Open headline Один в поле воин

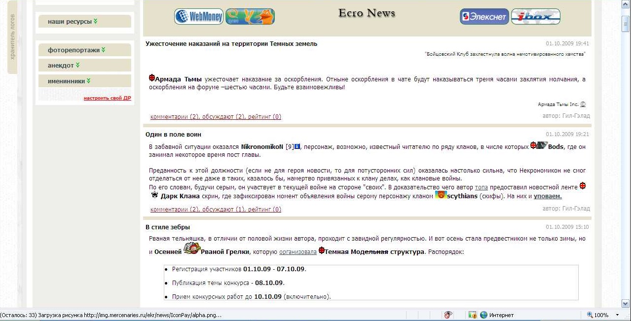point(173,134)
